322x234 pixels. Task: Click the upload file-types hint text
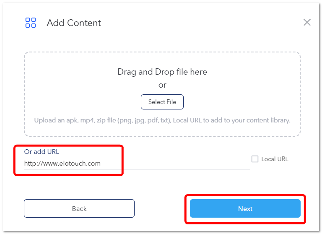pos(162,120)
